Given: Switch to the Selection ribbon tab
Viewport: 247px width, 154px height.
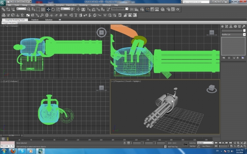Looking at the screenshot, I should tap(49, 20).
